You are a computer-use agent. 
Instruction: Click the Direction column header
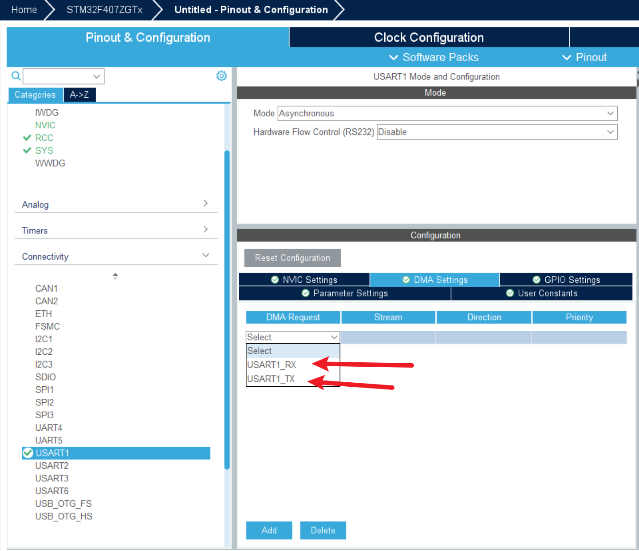484,317
